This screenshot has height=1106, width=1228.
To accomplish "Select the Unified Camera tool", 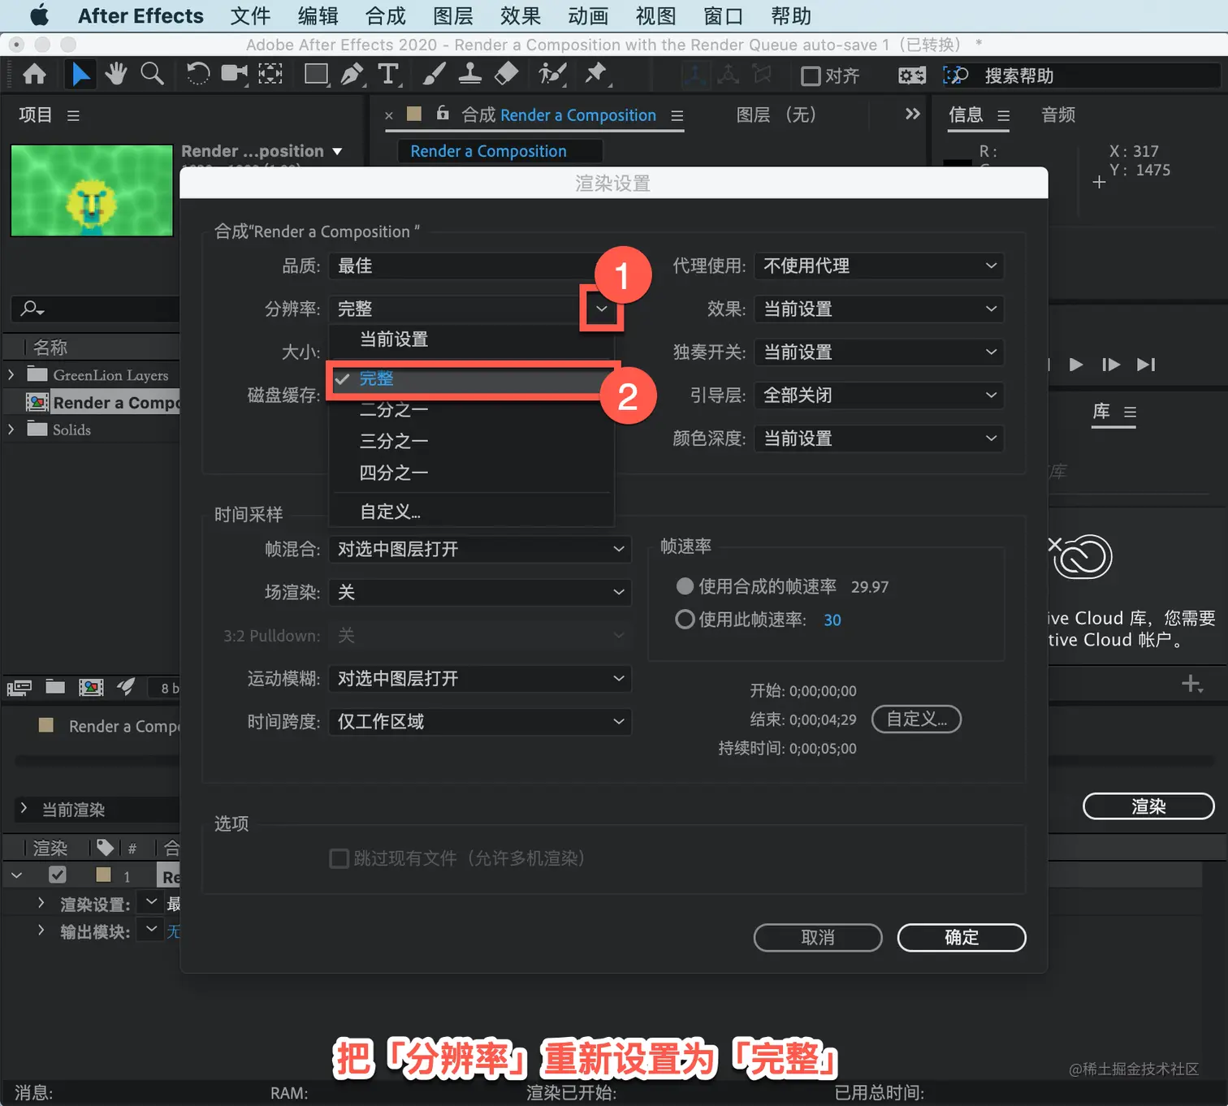I will 235,74.
